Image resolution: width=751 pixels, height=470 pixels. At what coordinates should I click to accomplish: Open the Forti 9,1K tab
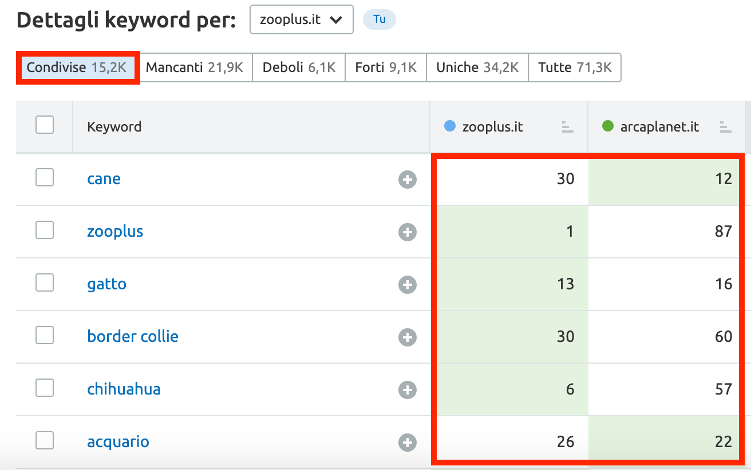click(386, 67)
